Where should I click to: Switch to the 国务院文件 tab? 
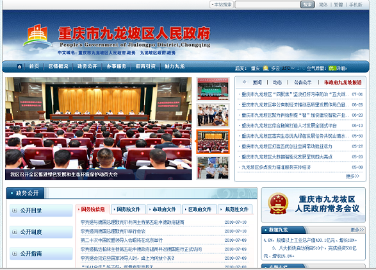[128, 209]
